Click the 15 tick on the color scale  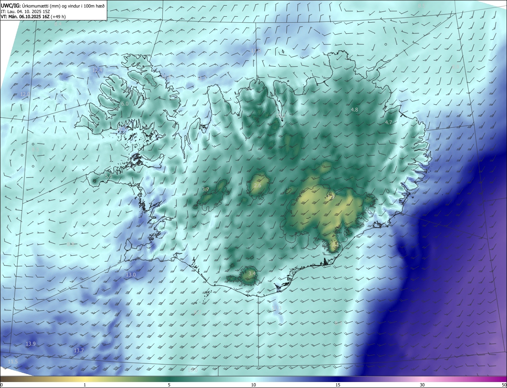338,385
